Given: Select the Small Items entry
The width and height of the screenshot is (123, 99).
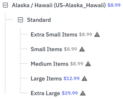Looking at the screenshot, I should (x=46, y=49).
